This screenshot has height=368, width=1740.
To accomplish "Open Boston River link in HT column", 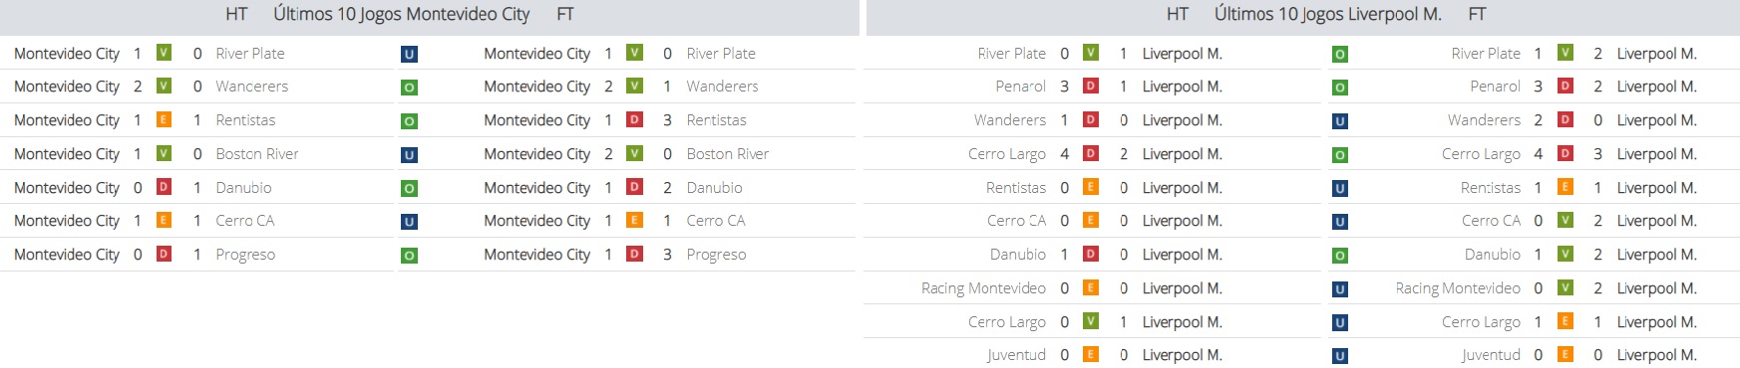I will [x=257, y=154].
